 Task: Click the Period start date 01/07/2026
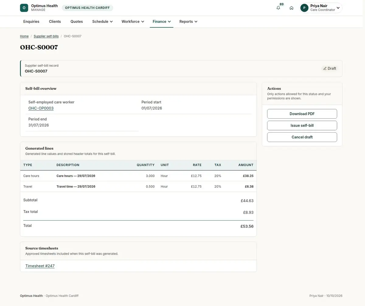coord(152,108)
